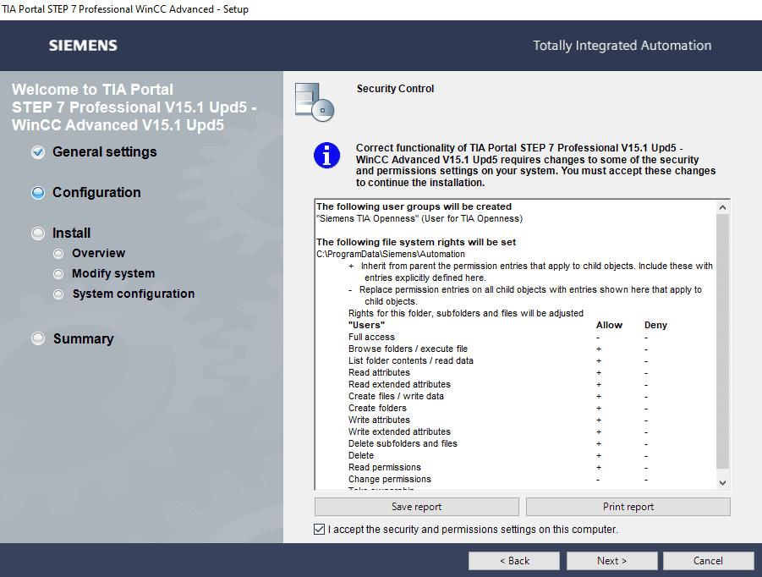
Task: Click the Overview sub-step bullet
Action: (x=58, y=254)
